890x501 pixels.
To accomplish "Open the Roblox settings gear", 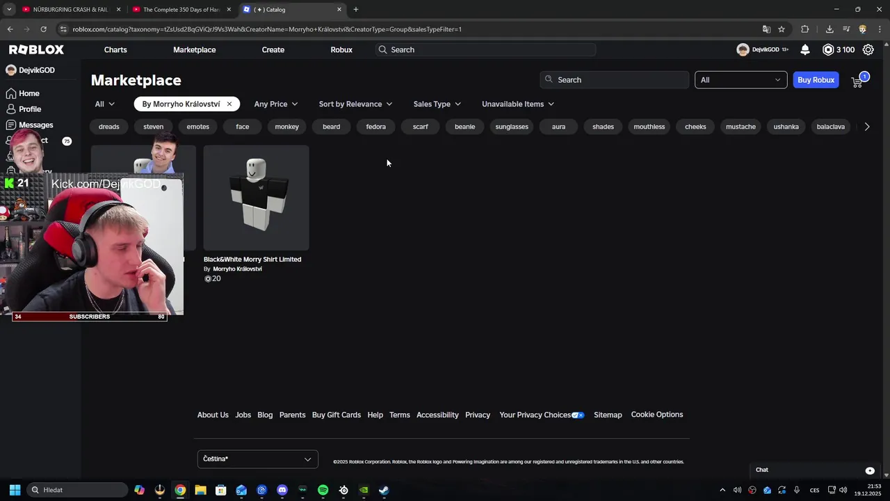I will point(868,49).
